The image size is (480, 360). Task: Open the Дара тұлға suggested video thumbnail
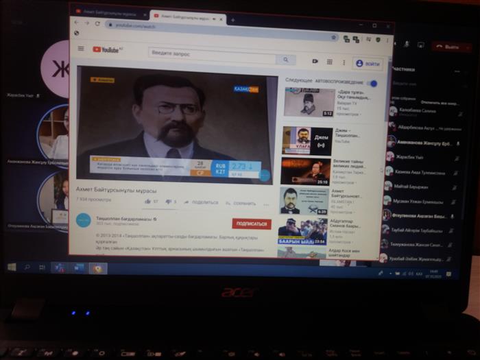pos(310,103)
